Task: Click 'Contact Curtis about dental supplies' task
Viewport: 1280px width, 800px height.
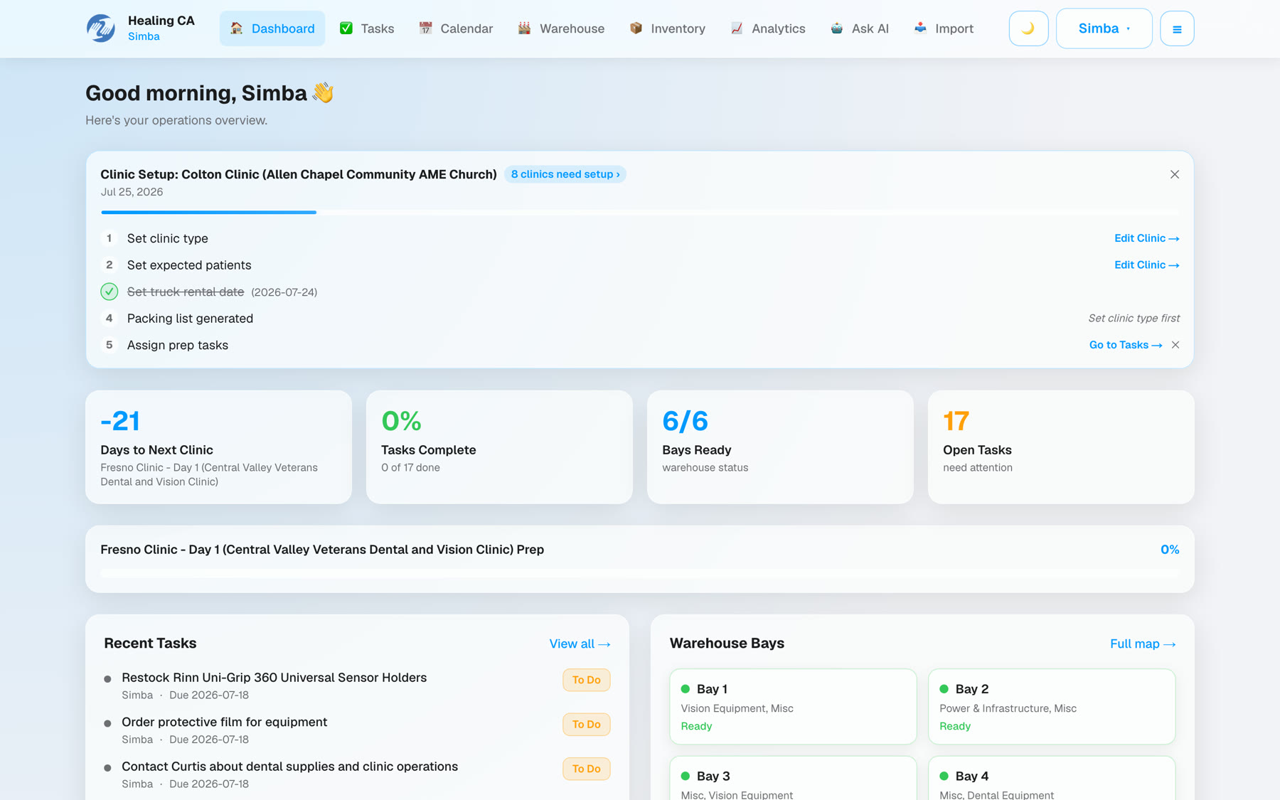Action: pyautogui.click(x=289, y=767)
